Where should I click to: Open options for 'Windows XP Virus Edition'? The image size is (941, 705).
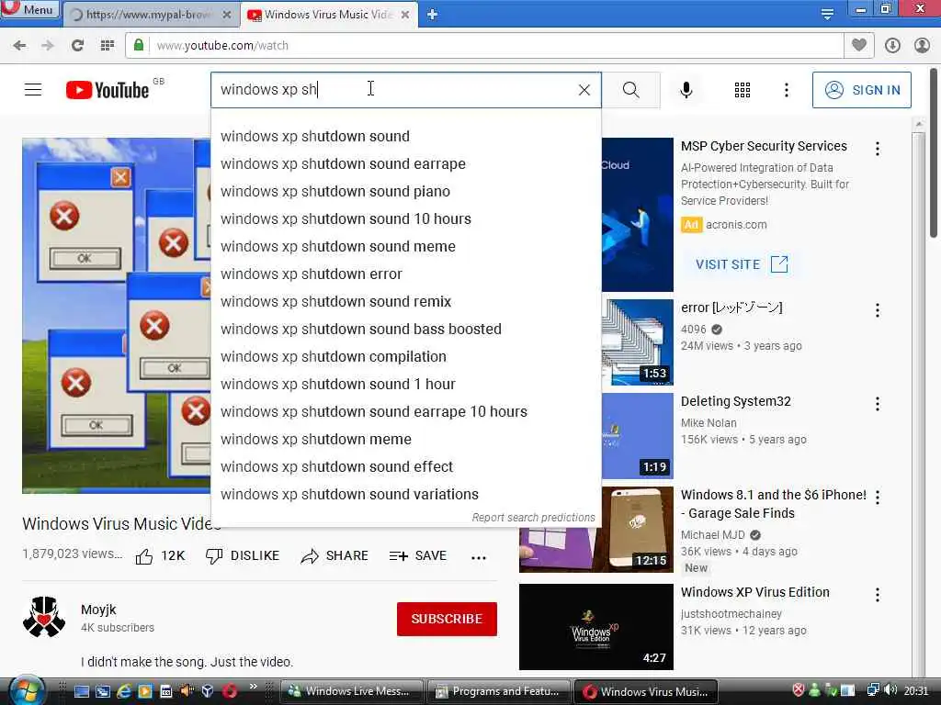click(878, 595)
